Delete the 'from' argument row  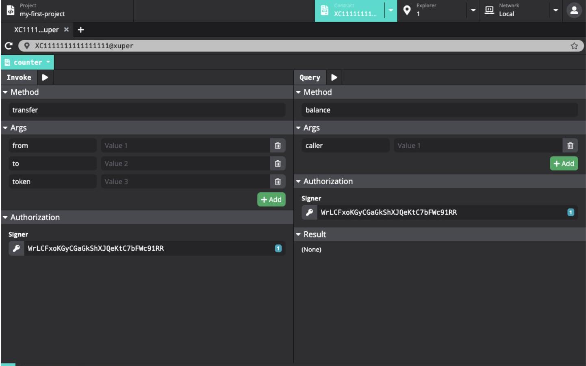[x=278, y=146]
